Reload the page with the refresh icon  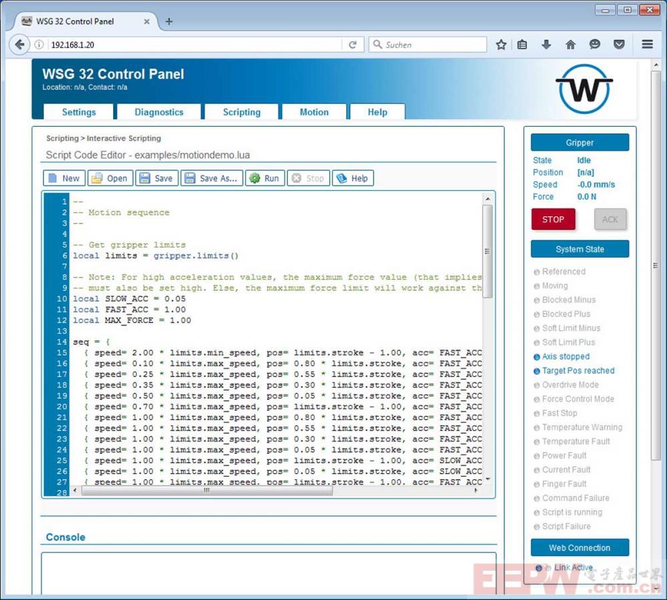tap(353, 45)
